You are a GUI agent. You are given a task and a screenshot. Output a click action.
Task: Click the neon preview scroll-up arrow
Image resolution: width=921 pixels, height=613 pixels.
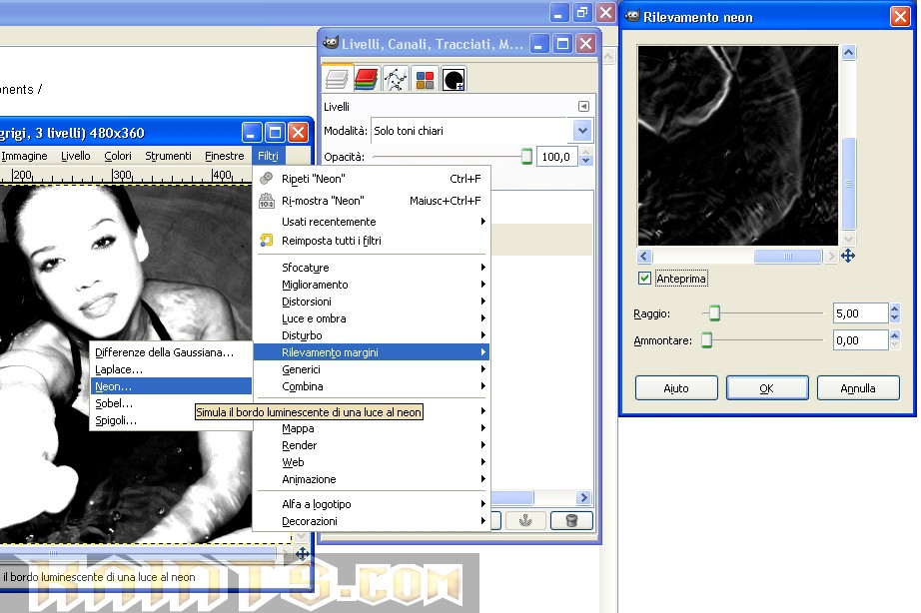[x=848, y=52]
